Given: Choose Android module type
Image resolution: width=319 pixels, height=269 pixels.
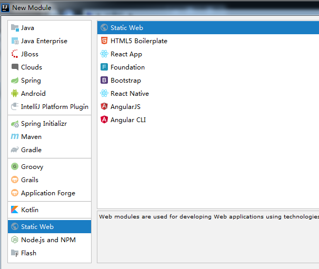Looking at the screenshot, I should (x=49, y=93).
